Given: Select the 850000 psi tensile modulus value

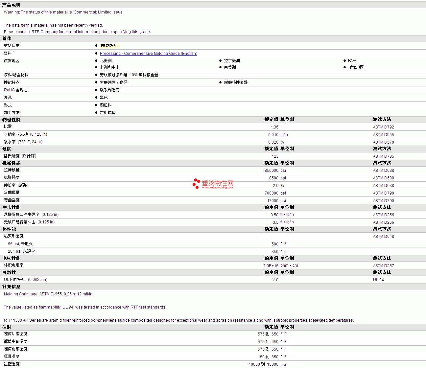Looking at the screenshot, I should (271, 171).
